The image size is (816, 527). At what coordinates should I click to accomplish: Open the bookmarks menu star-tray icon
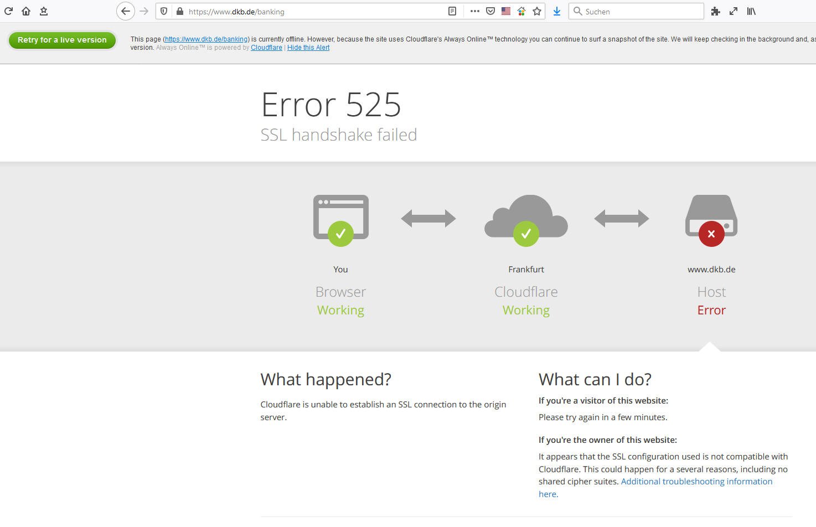tap(44, 11)
